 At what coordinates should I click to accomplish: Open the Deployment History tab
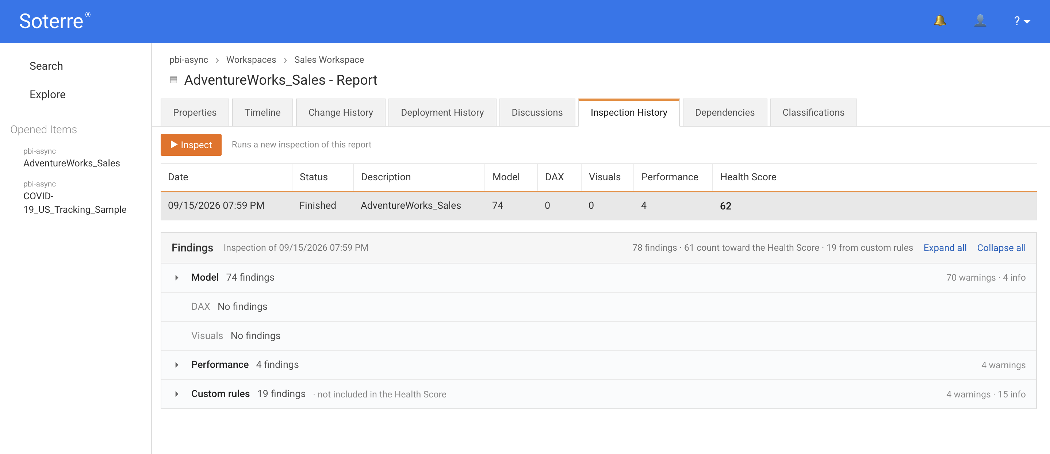click(x=442, y=112)
